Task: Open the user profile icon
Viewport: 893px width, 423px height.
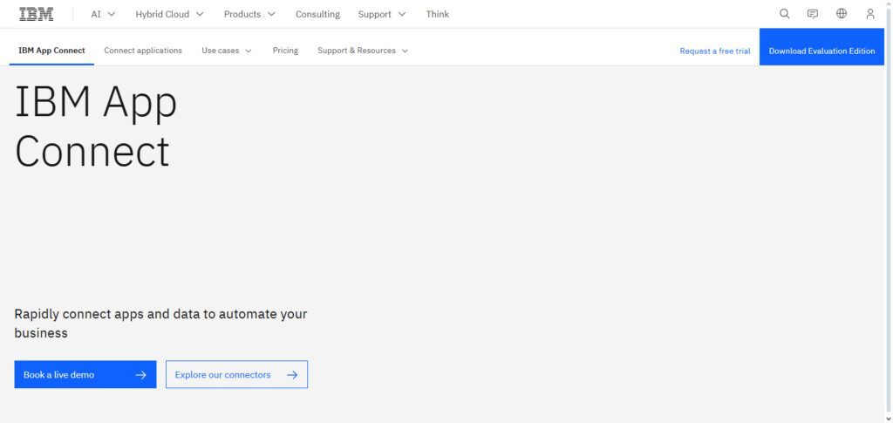Action: 869,14
